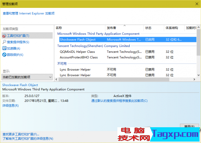Click the 32 位 cell of AccountProtectBHO Class

[x=170, y=57]
